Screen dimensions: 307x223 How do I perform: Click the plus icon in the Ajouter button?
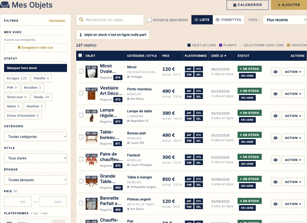click(279, 5)
